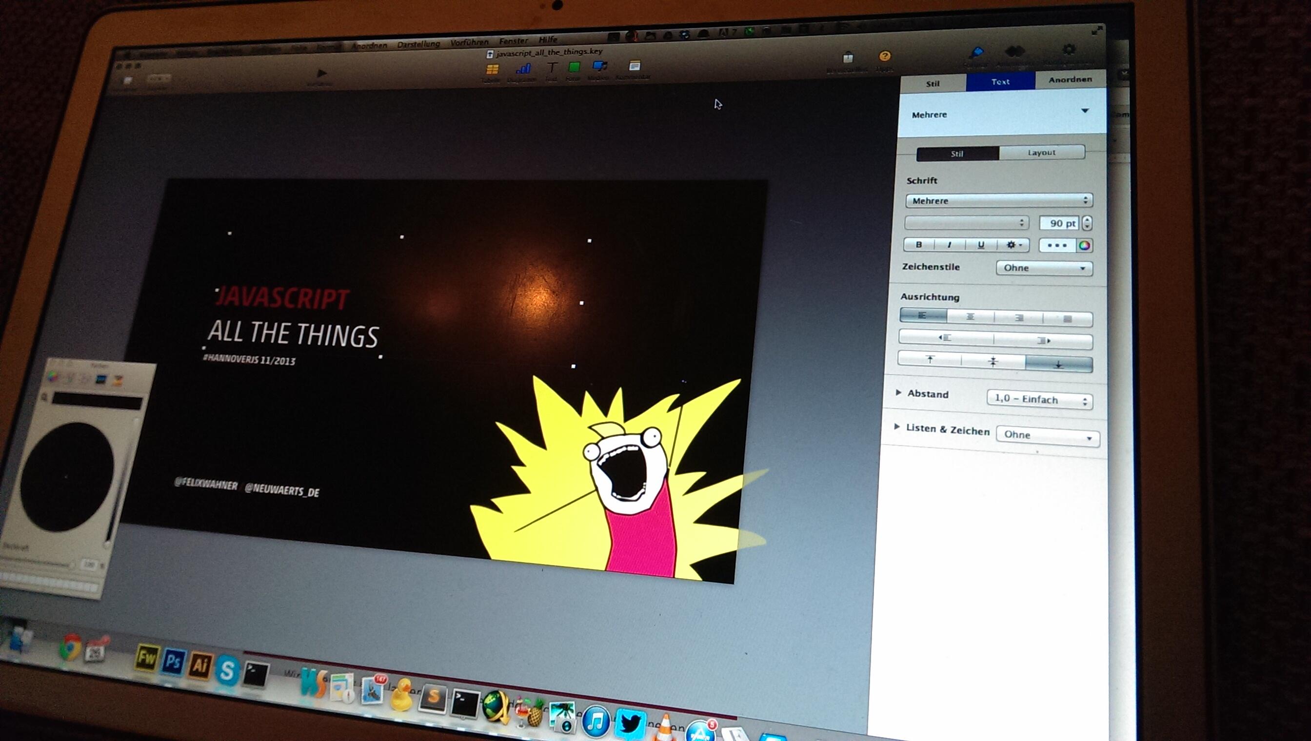1311x741 pixels.
Task: Open Adobe Illustrator in the Dock
Action: 199,665
